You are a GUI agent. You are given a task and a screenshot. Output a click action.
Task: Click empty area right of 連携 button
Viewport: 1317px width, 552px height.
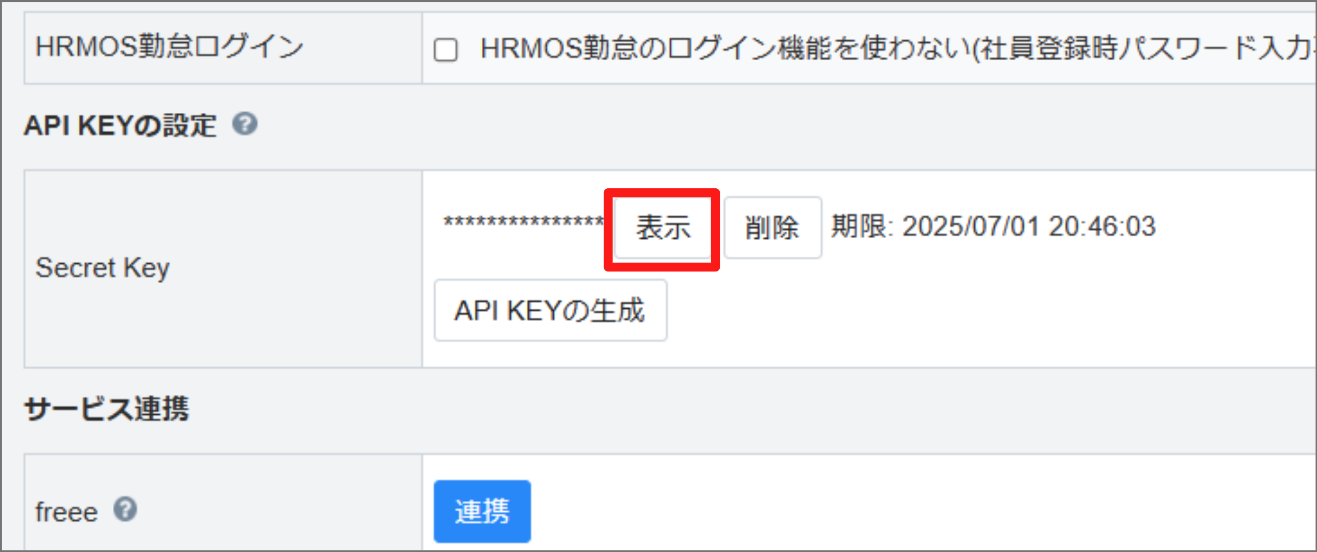tap(869, 511)
